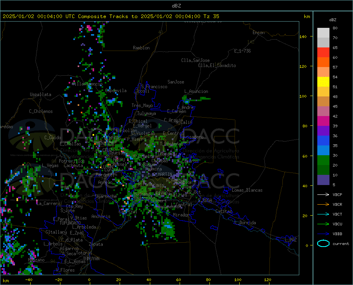Click the cyan 'current' ellipse in legend
353x285 pixels.
coord(323,243)
